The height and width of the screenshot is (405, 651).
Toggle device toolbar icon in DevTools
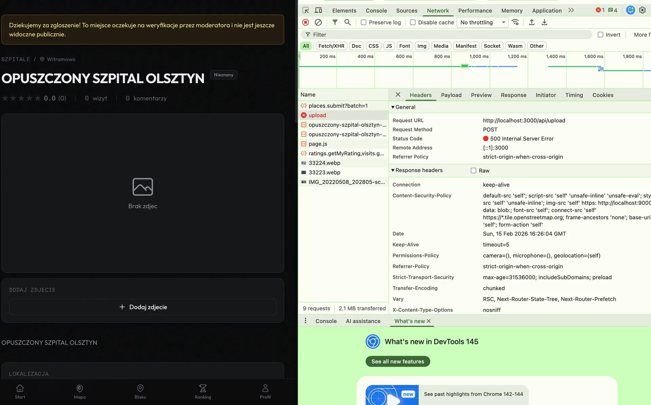tap(318, 10)
